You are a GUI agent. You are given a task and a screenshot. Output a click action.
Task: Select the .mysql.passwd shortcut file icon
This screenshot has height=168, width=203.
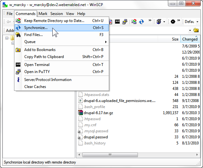pyautogui.click(x=80, y=131)
